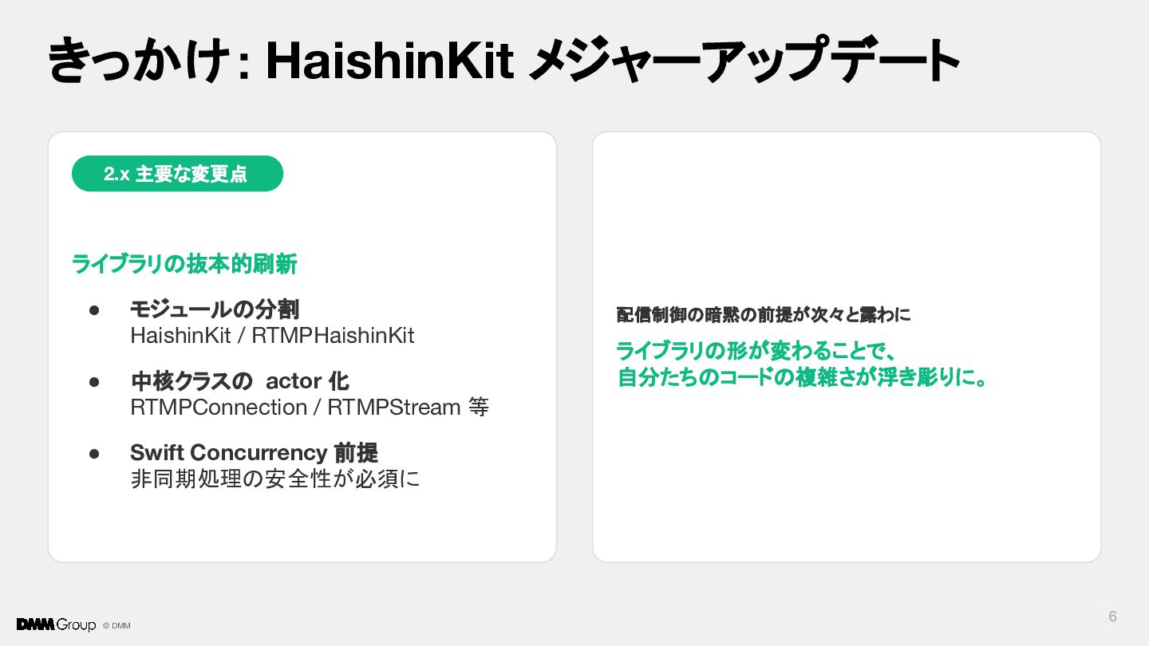Click the line '非同期処理の安全性が必須に'
This screenshot has height=646, width=1149.
pos(275,479)
